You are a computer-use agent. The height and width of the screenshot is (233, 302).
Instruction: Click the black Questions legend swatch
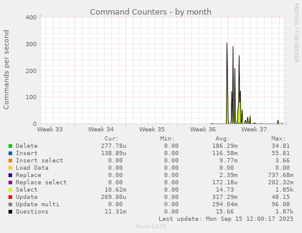(10, 212)
